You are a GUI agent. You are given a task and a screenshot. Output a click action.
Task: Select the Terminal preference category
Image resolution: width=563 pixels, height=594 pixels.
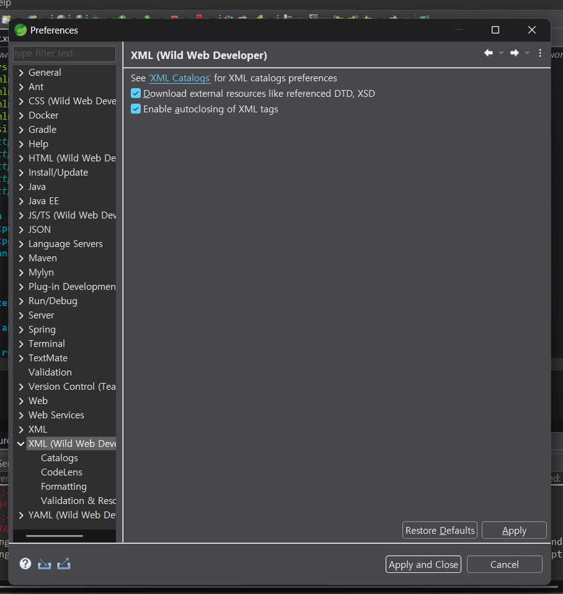point(47,344)
